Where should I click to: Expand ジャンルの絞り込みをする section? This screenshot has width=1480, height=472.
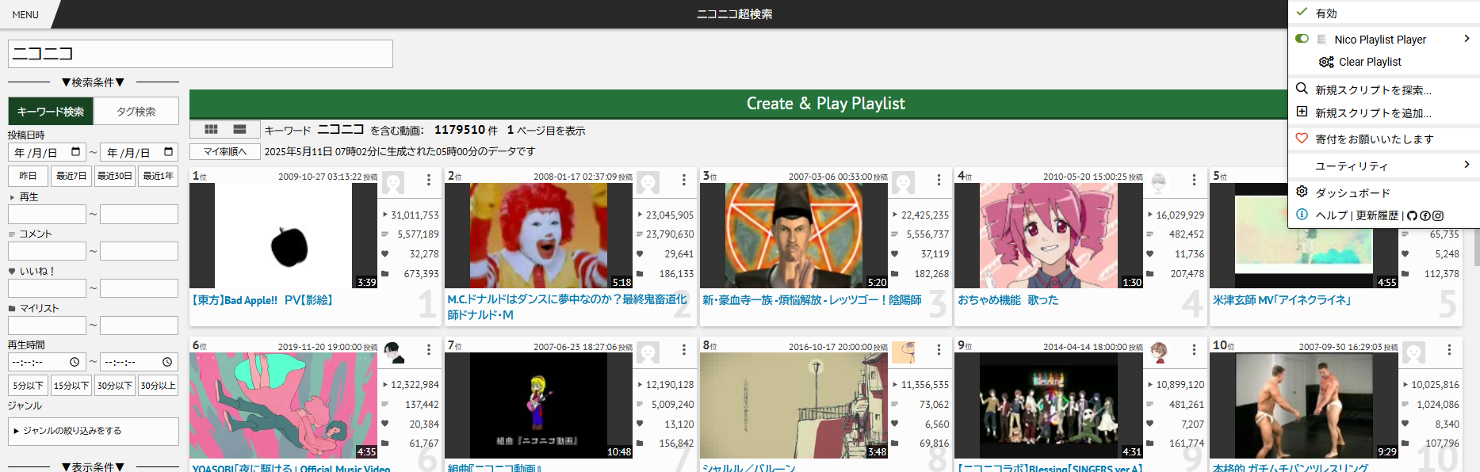[x=93, y=431]
